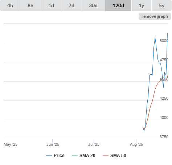Click the blue Price legend line marker
Image resolution: width=172 pixels, height=165 pixels.
pos(49,156)
